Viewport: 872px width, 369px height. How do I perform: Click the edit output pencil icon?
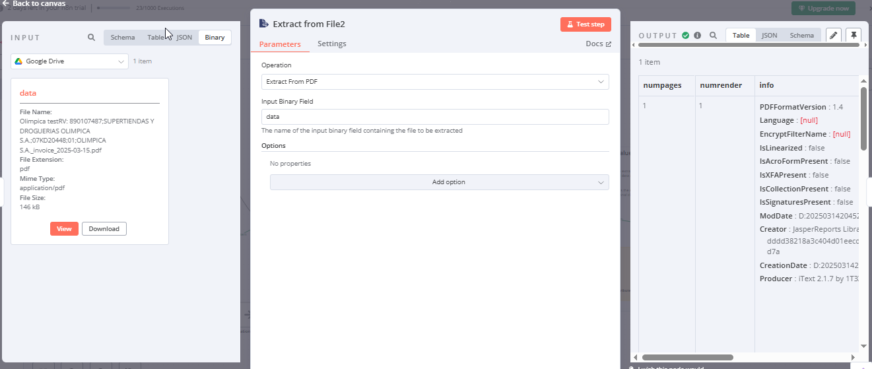[834, 36]
